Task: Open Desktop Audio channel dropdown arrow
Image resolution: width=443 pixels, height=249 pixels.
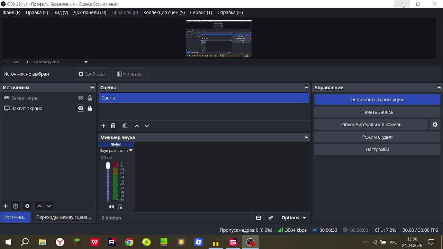Action: [x=131, y=151]
